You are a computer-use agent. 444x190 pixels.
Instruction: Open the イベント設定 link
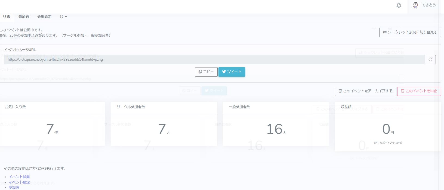coord(19,182)
